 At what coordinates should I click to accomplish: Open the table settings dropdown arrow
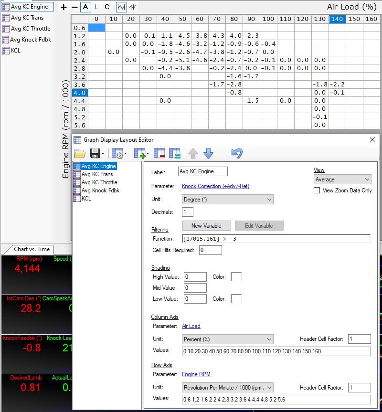[x=125, y=153]
